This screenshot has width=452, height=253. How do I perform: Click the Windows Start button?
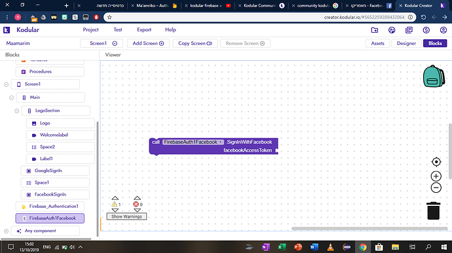(x=444, y=247)
